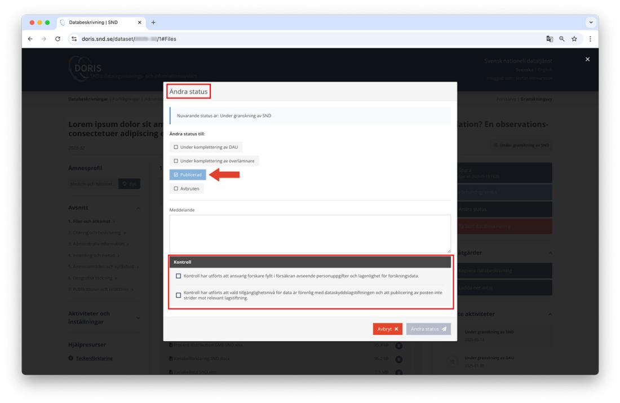The height and width of the screenshot is (403, 620).
Task: Open the tab search dropdown arrow
Action: (590, 23)
